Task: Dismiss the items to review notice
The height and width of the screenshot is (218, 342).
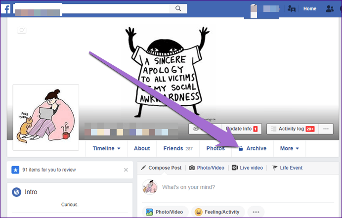Action: click(x=126, y=170)
